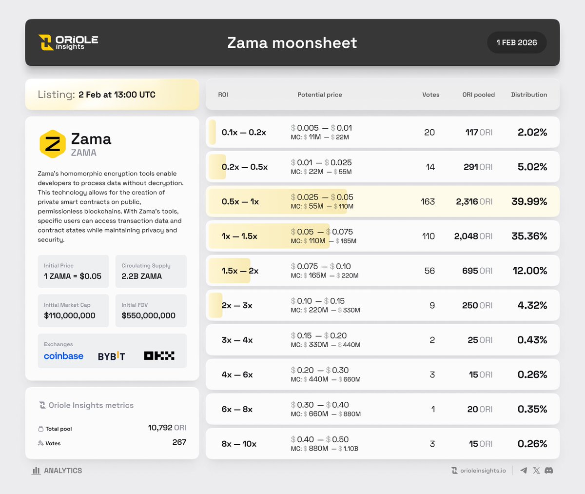Click the Initial Market Cap $110,000,000 card

click(73, 311)
